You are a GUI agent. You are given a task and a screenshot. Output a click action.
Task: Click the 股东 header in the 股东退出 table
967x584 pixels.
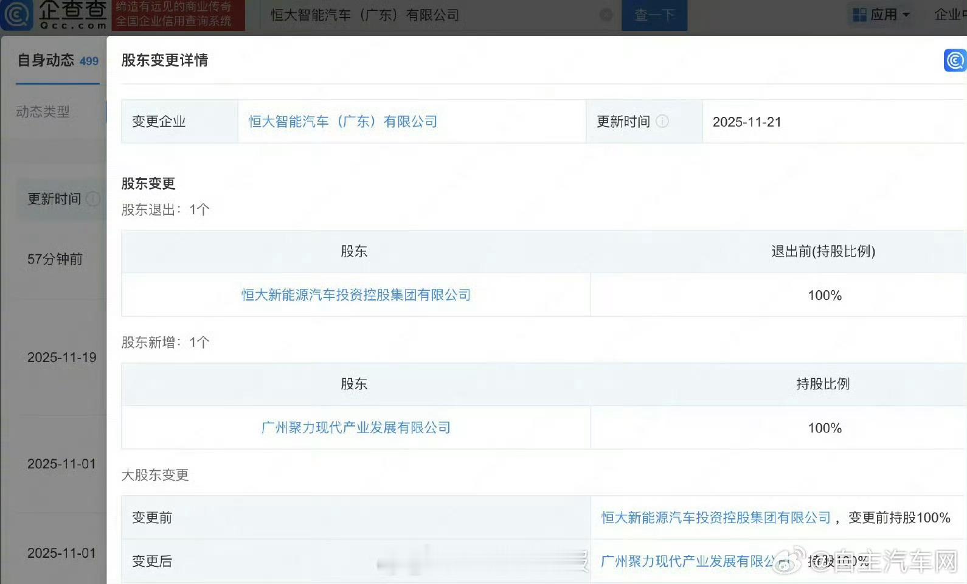[x=354, y=251]
